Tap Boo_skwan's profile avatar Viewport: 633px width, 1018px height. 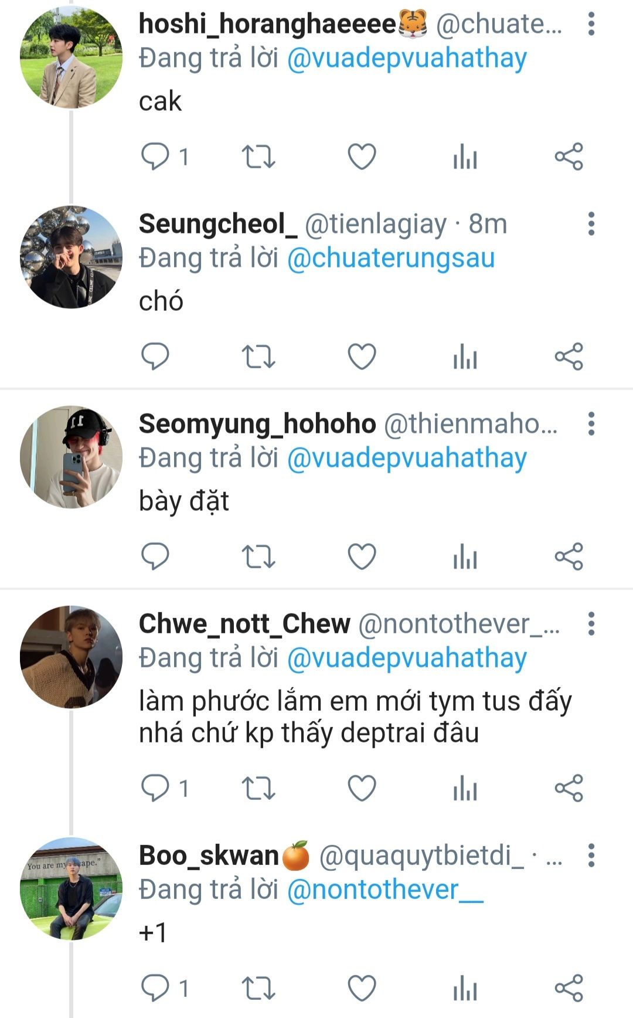pyautogui.click(x=71, y=888)
